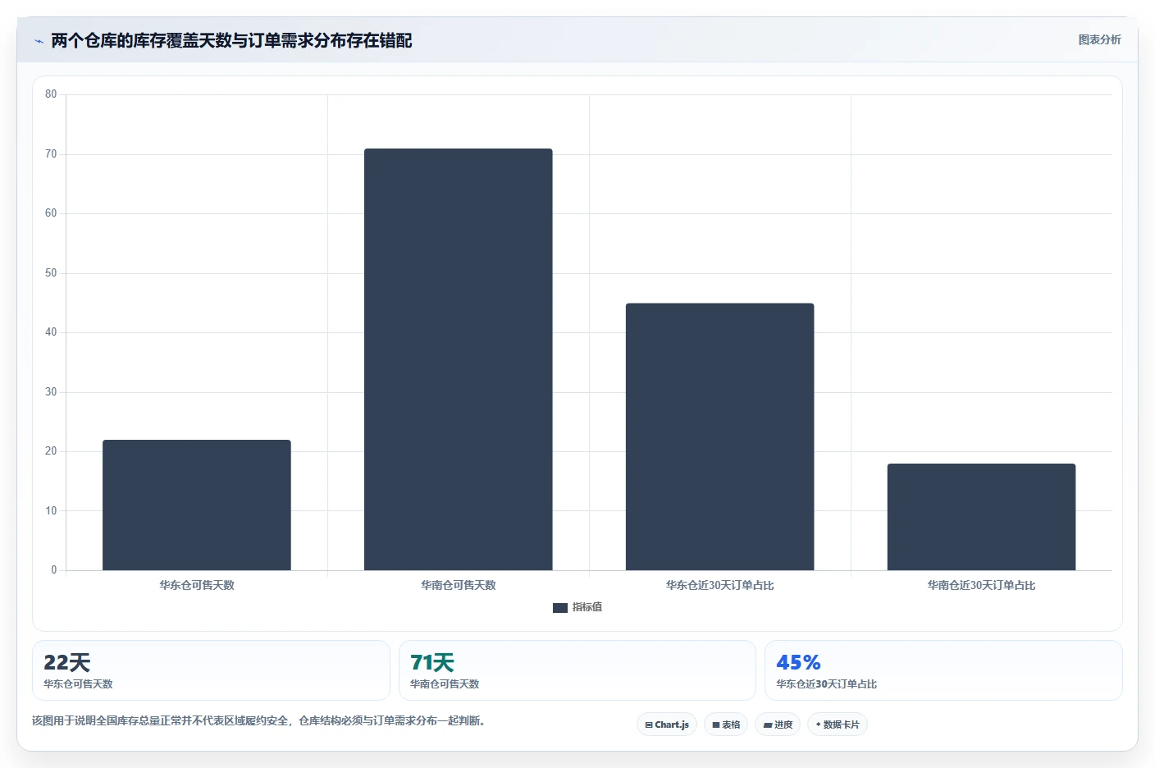Click the 指标值 legend text
The image size is (1155, 768).
pos(587,607)
